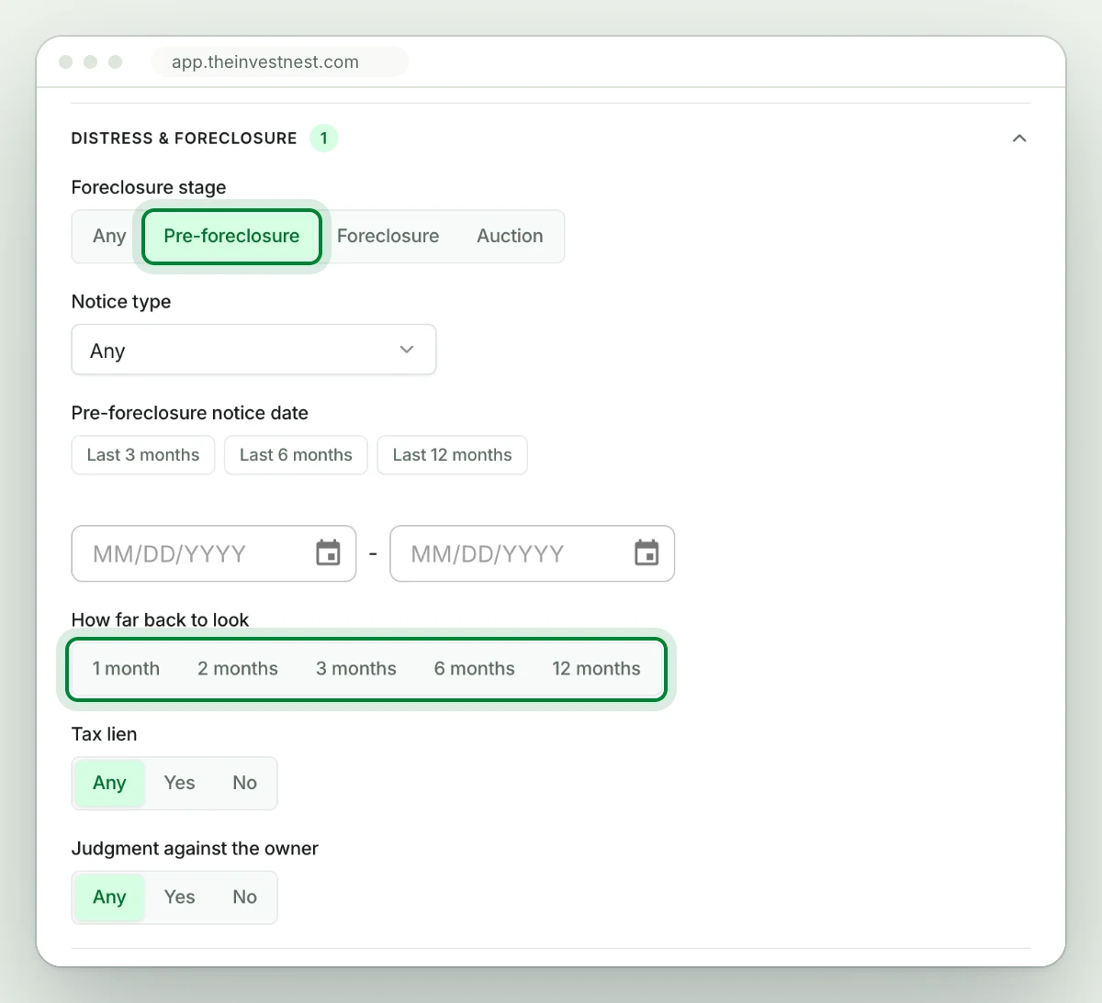Select Foreclosure stage option
Screen dimensions: 1102x1003
pyautogui.click(x=388, y=236)
